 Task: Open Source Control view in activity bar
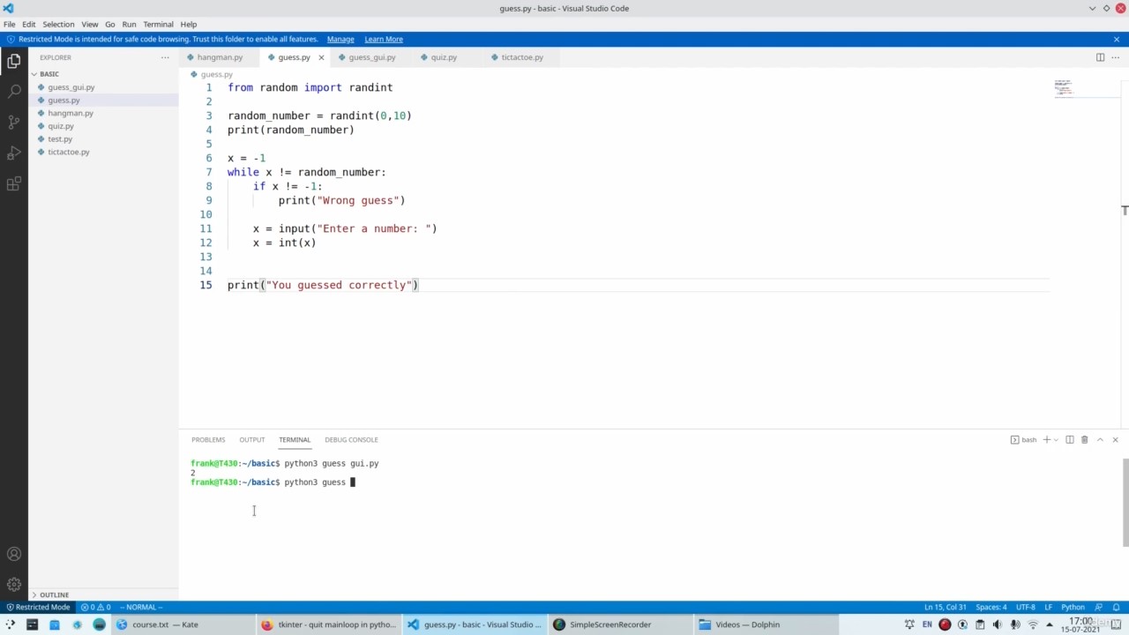[x=14, y=122]
